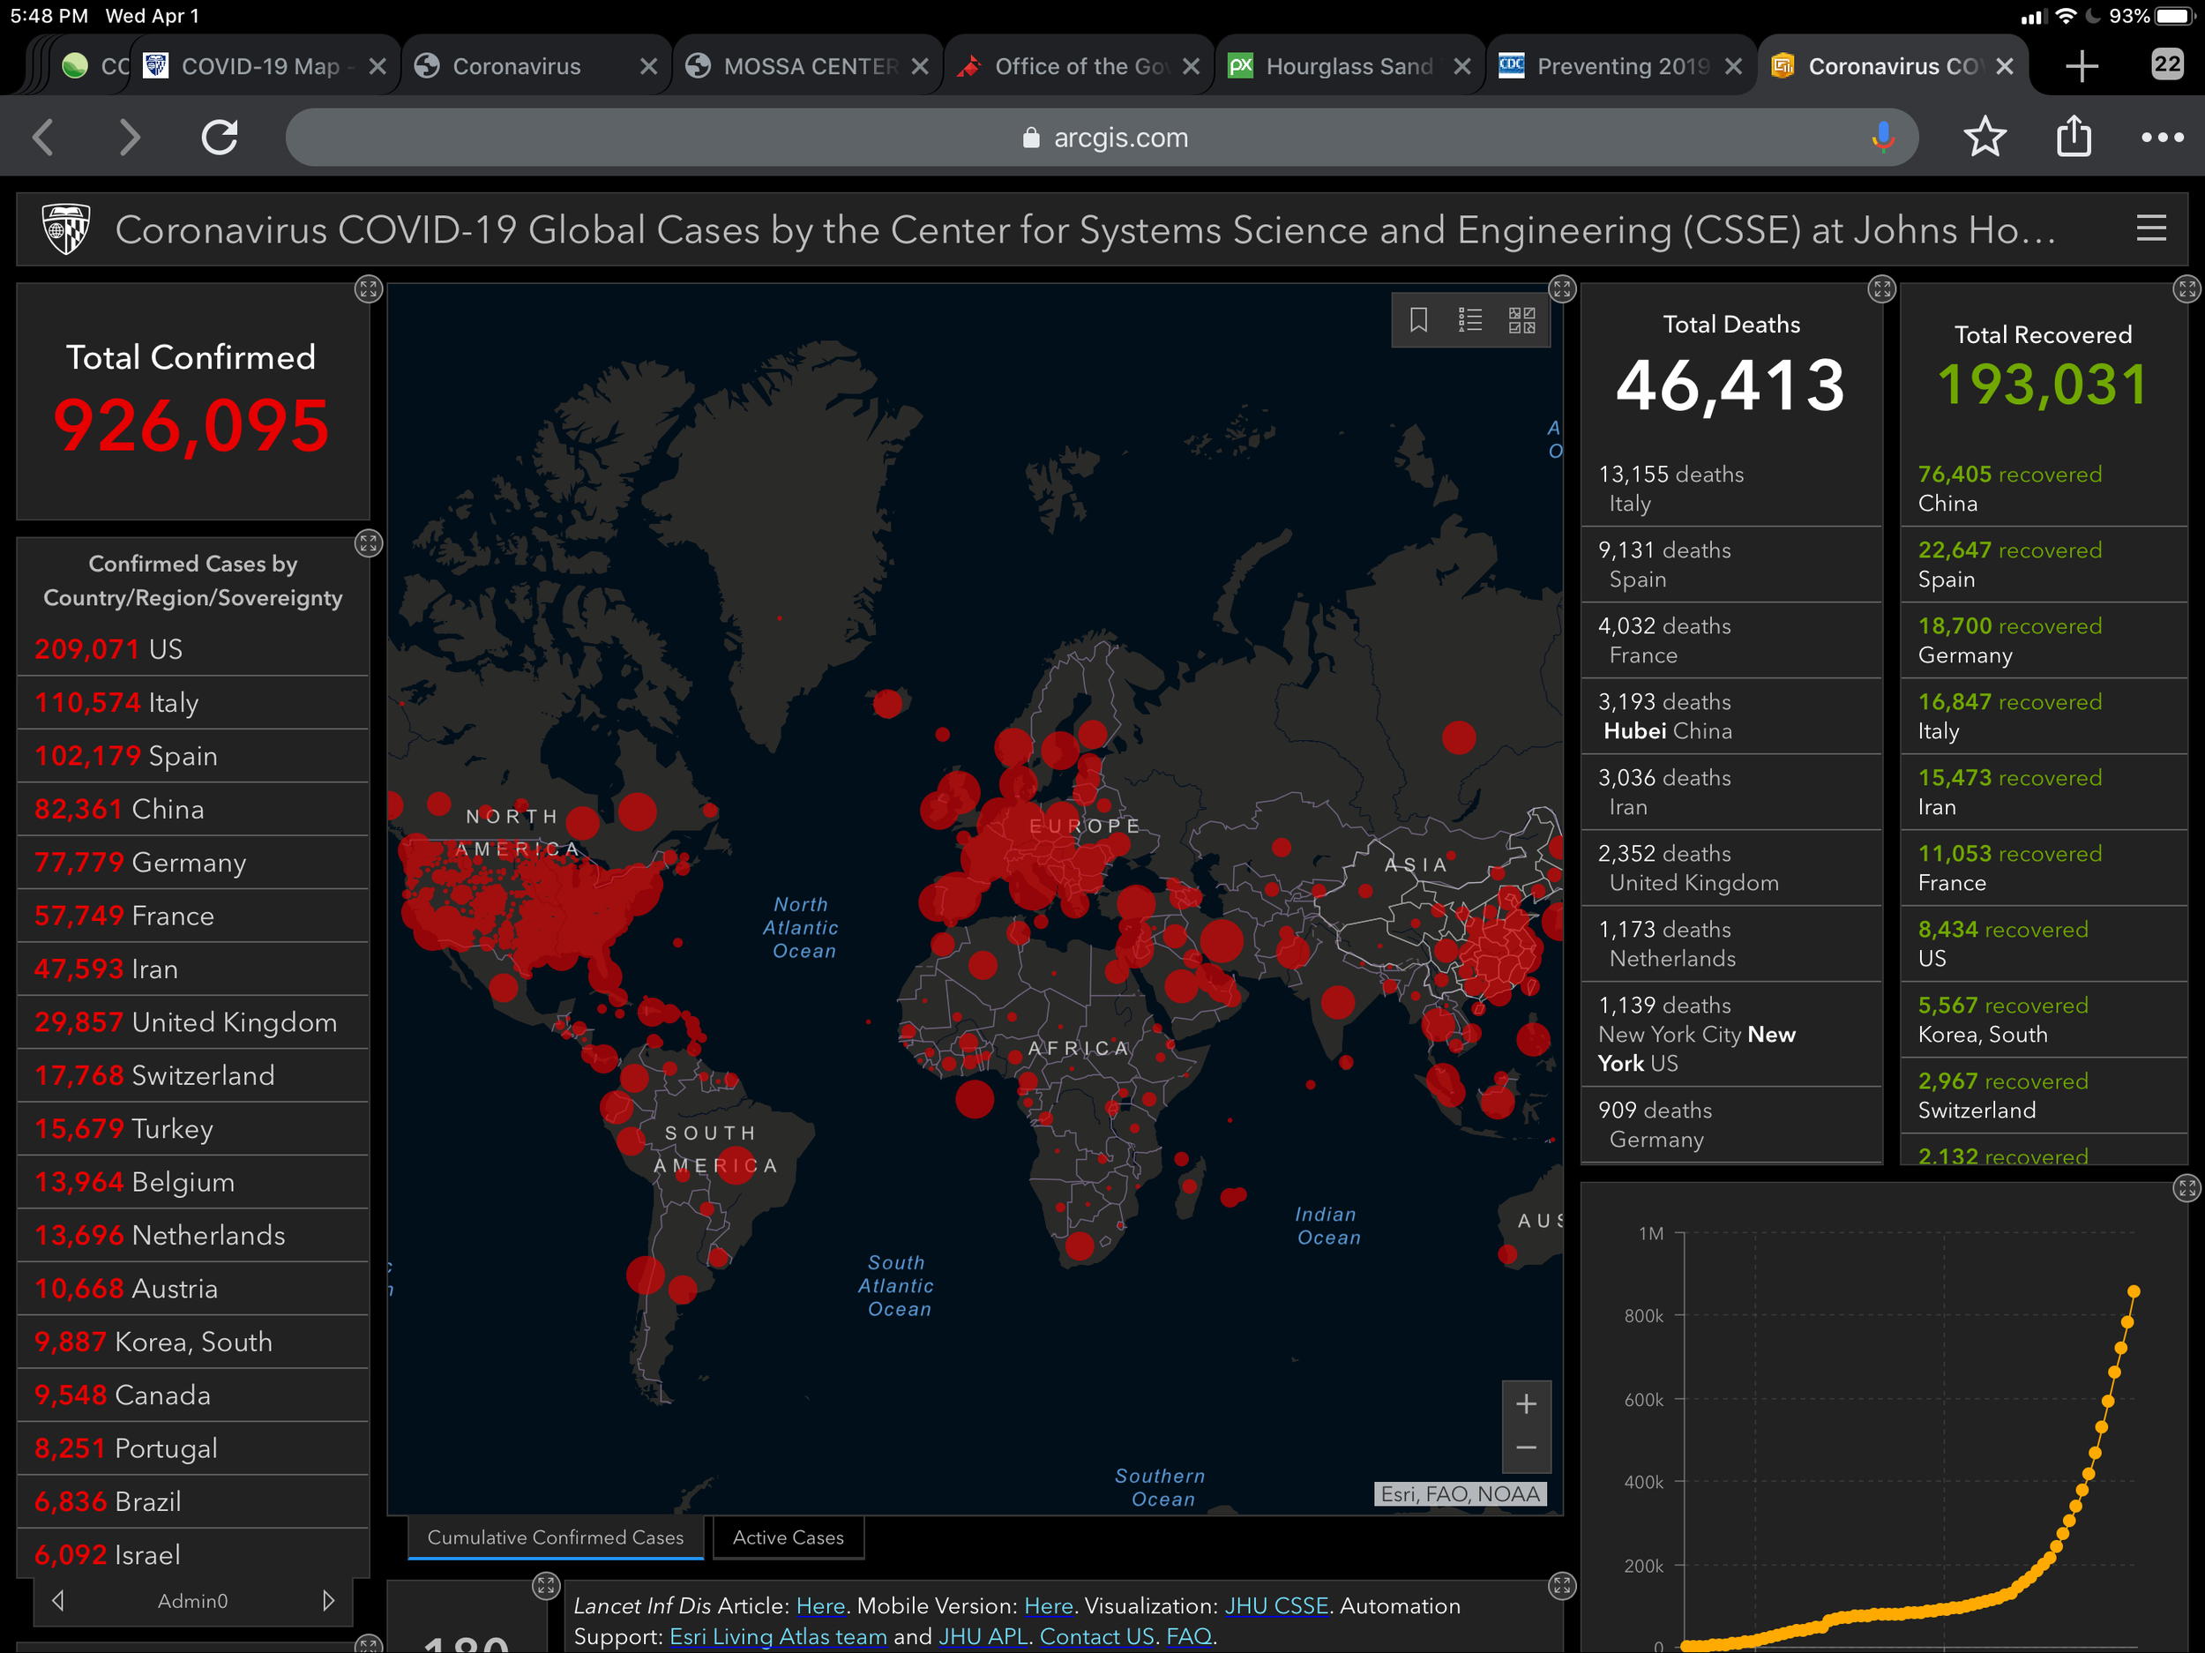The image size is (2205, 1653).
Task: Open the map bookmarks icon
Action: pyautogui.click(x=1418, y=320)
